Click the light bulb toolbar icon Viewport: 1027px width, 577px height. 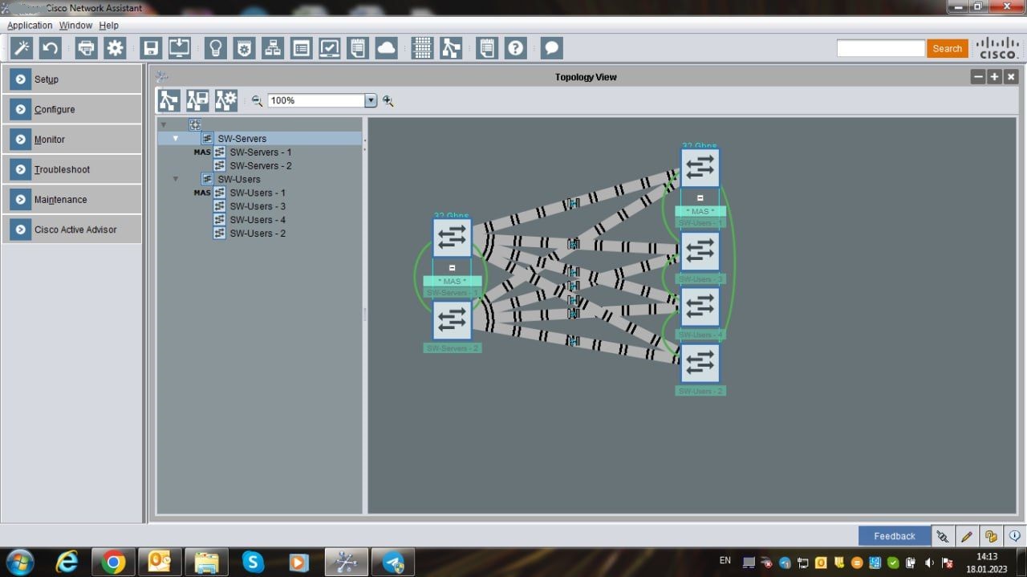tap(215, 48)
